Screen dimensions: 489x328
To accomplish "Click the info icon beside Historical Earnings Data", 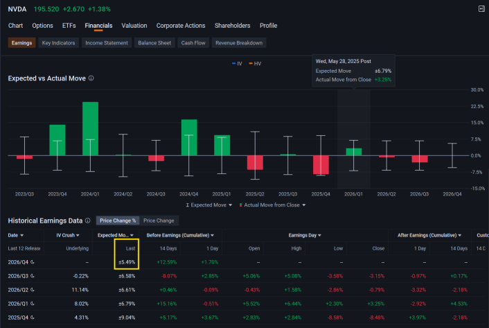I will coord(88,221).
